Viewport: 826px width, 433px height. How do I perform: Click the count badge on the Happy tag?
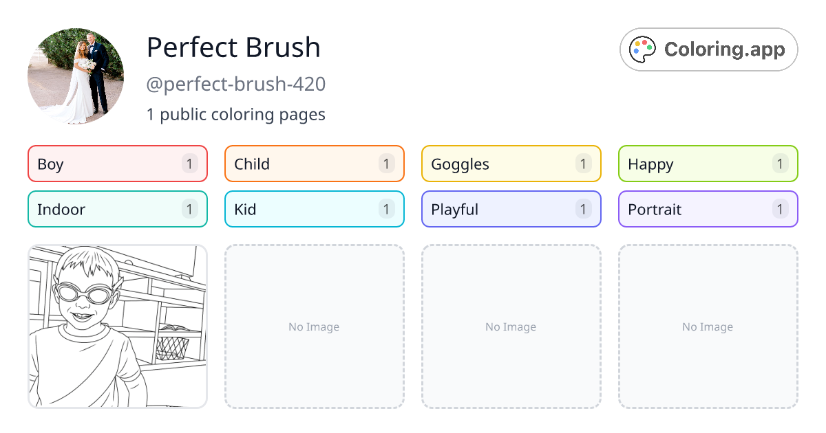coord(780,164)
